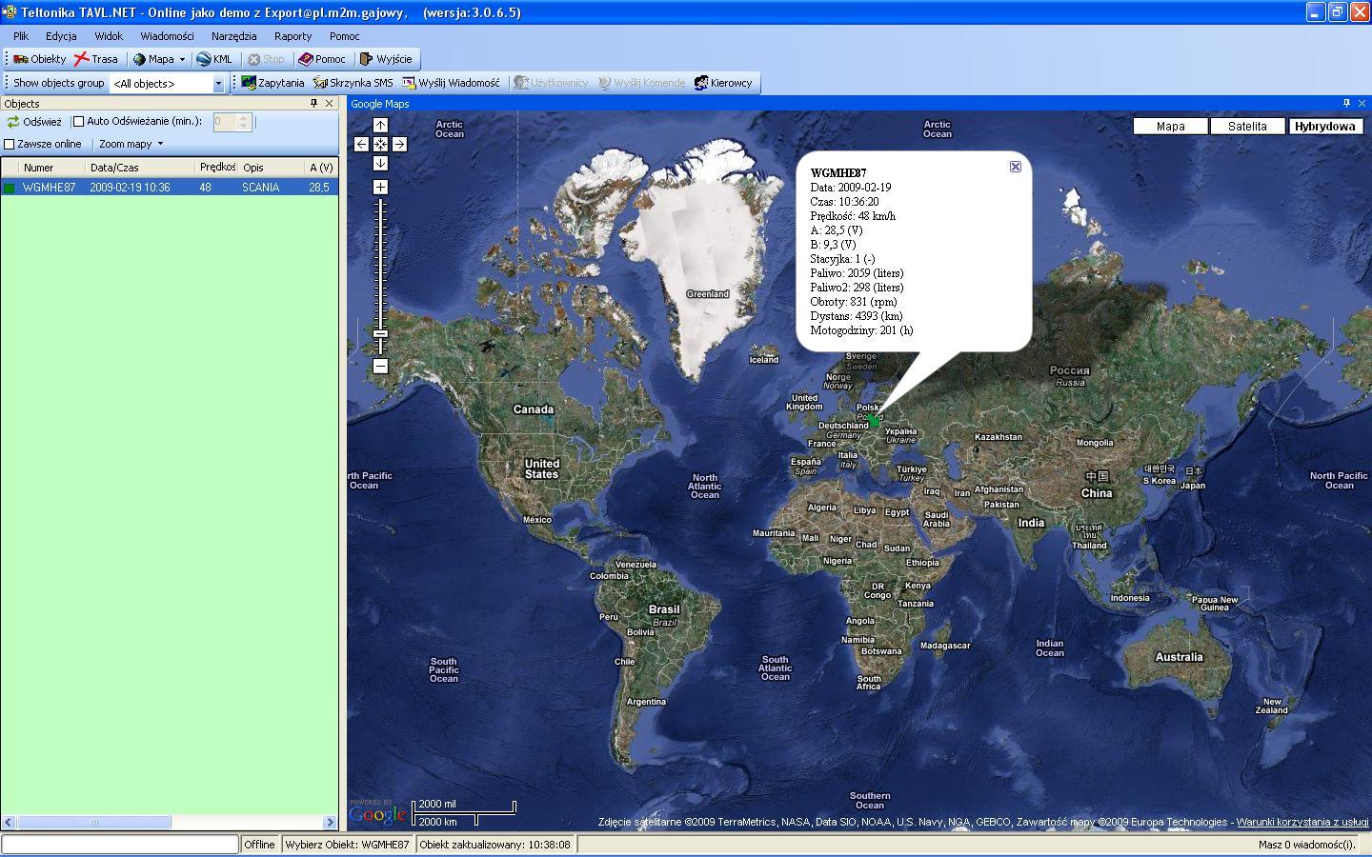Image resolution: width=1372 pixels, height=857 pixels.
Task: Click the green vehicle marker on map
Action: point(874,420)
